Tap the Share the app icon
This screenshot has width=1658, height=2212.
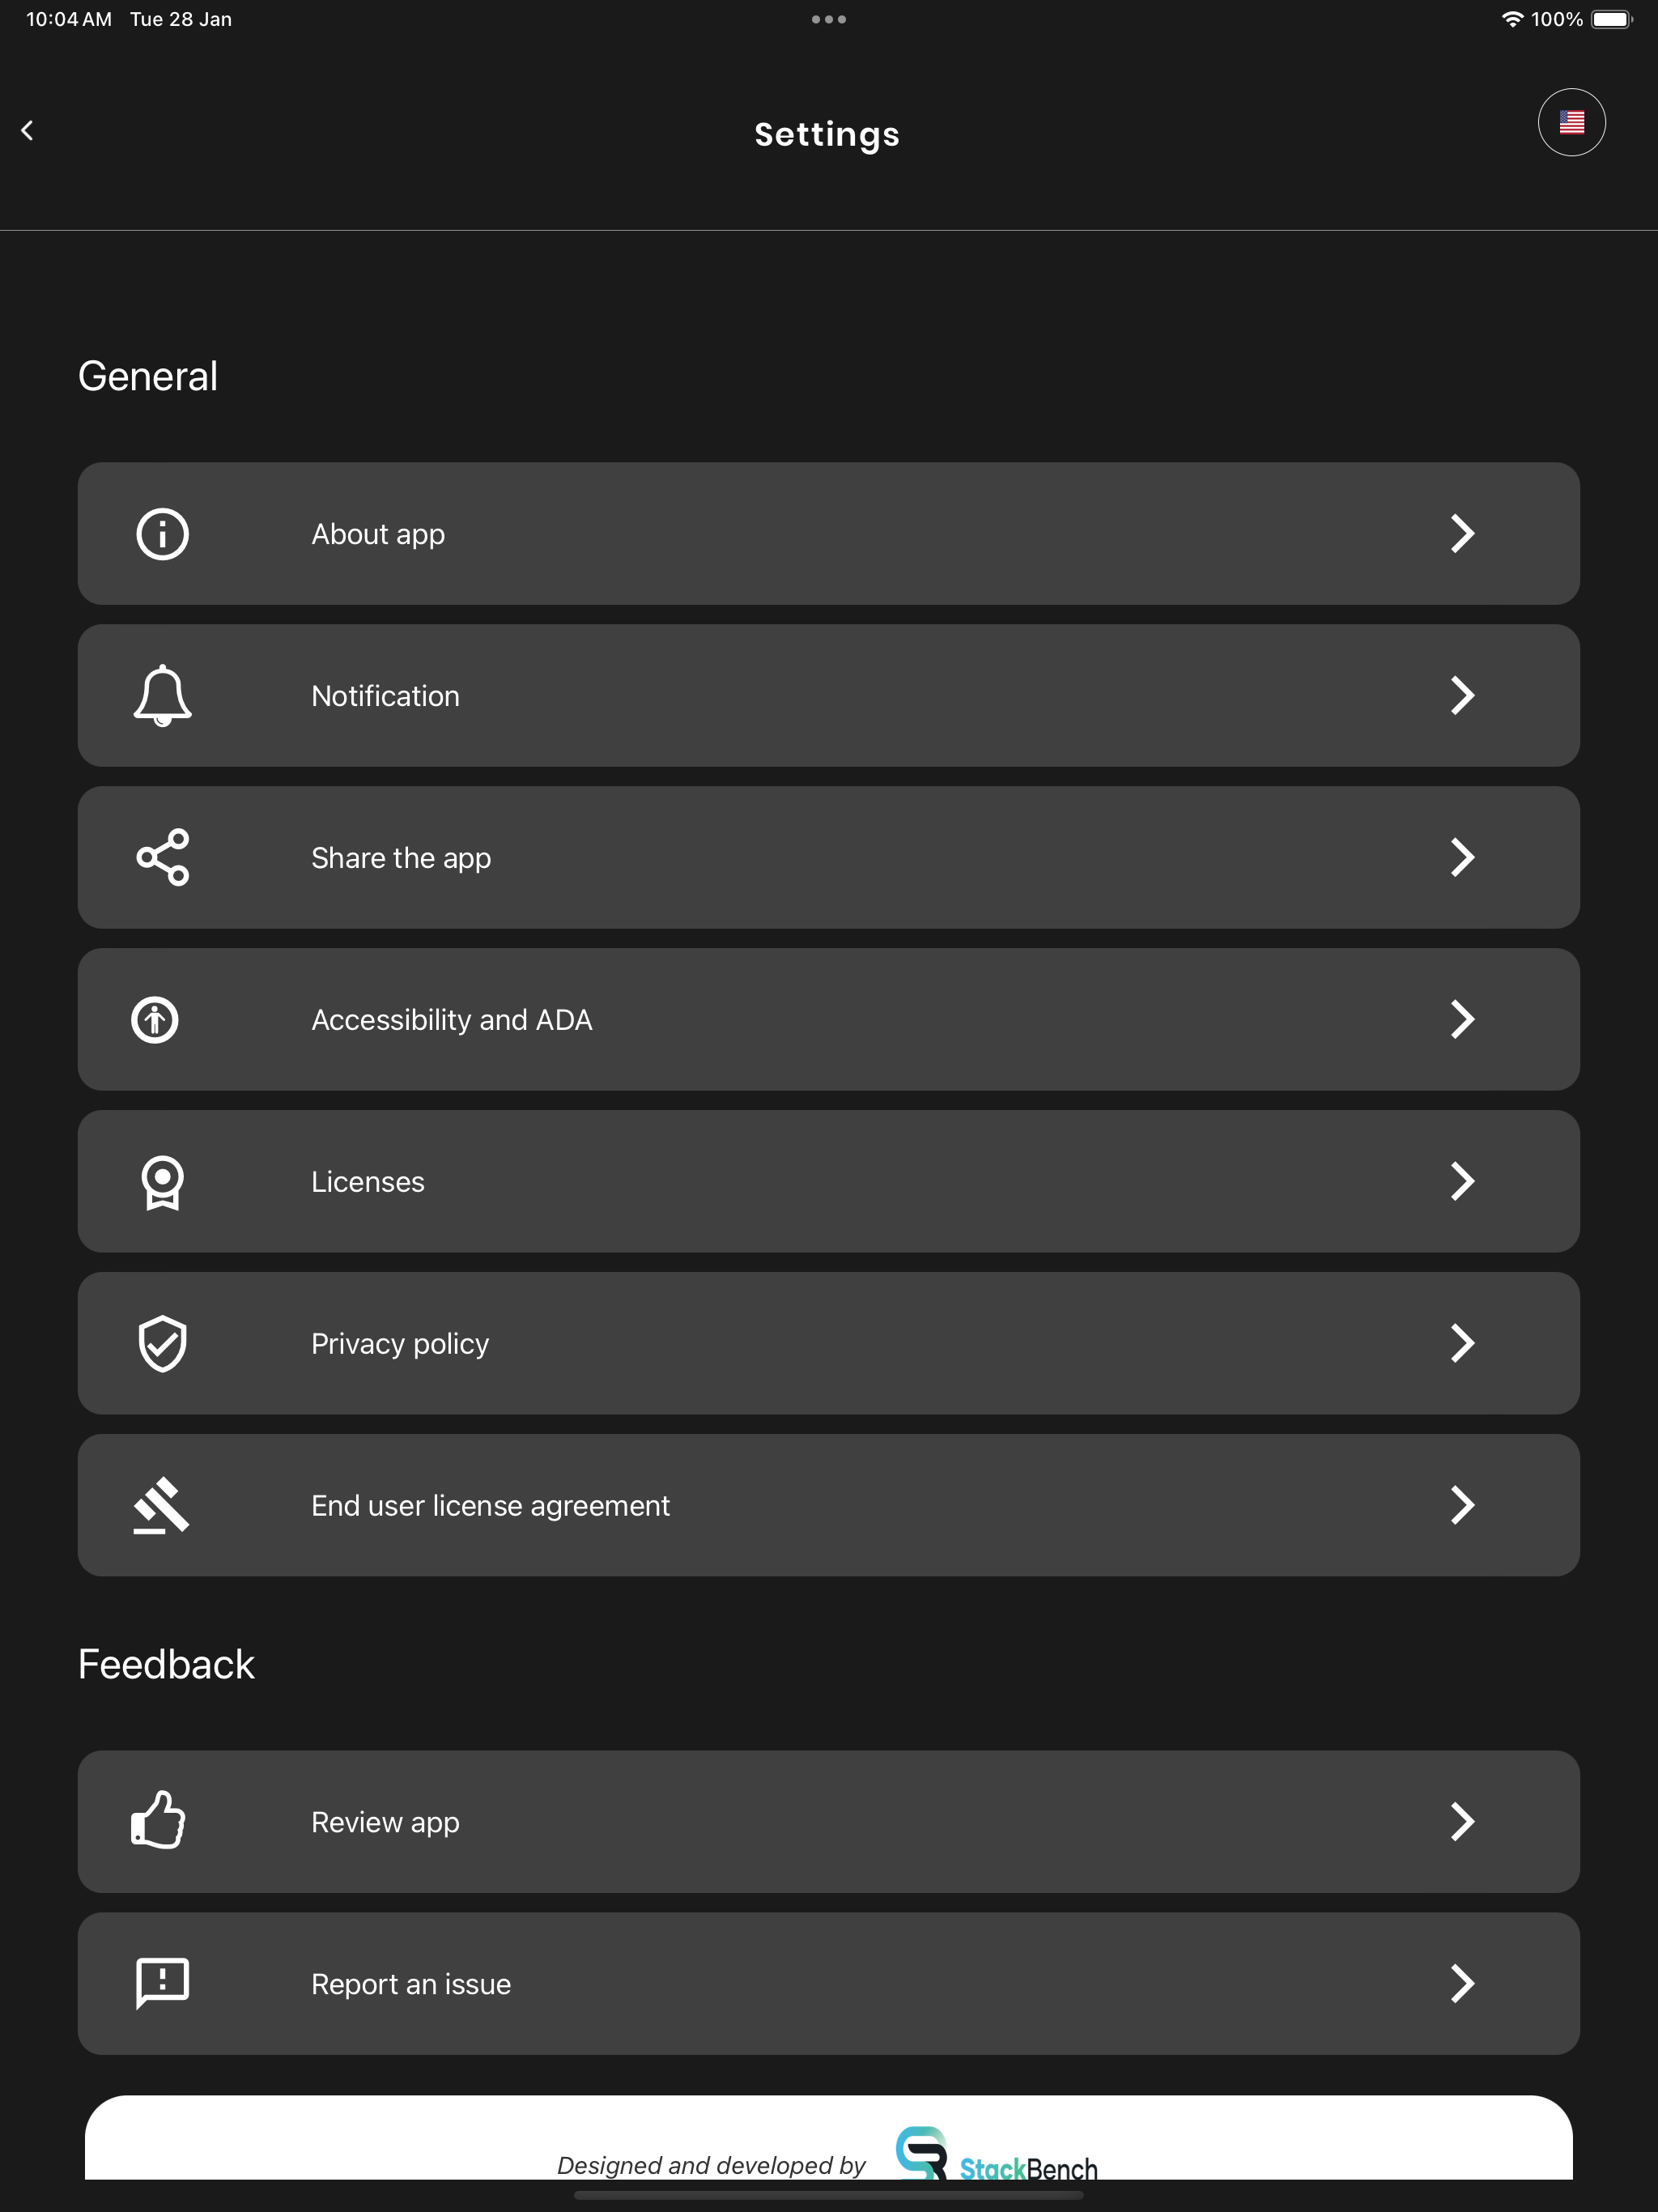click(162, 857)
